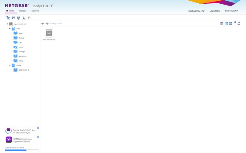This screenshot has width=246, height=153.
Task: Refresh the file listing
Action: pos(239,24)
